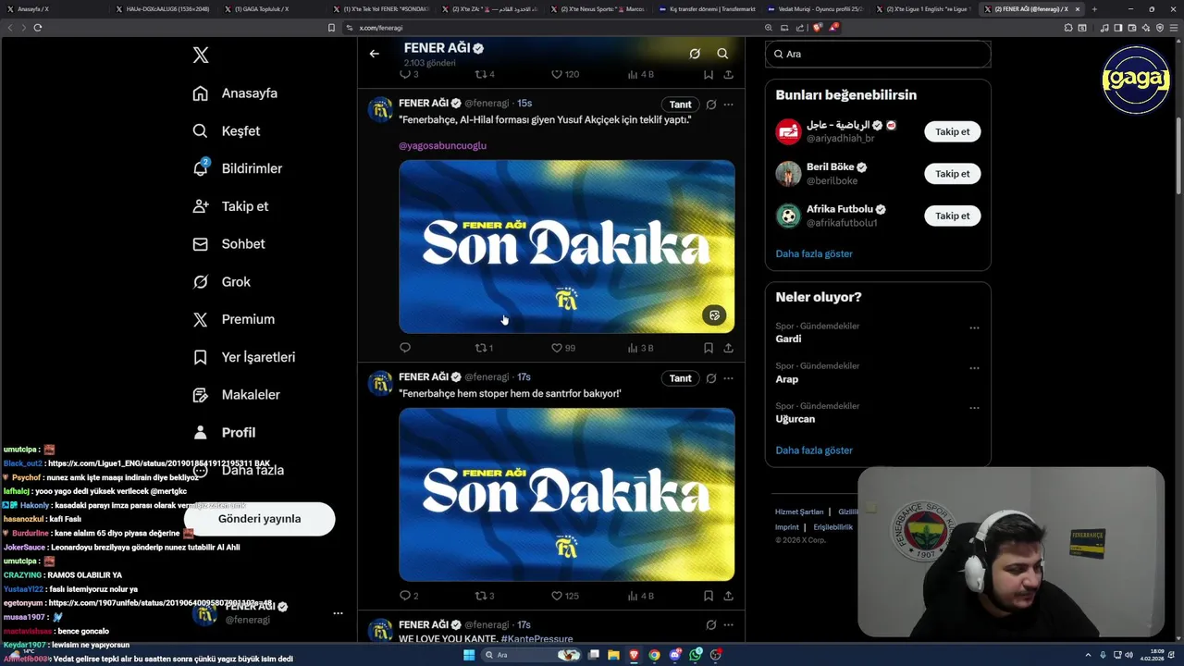Open Windows Start menu
1184x666 pixels.
pos(469,655)
